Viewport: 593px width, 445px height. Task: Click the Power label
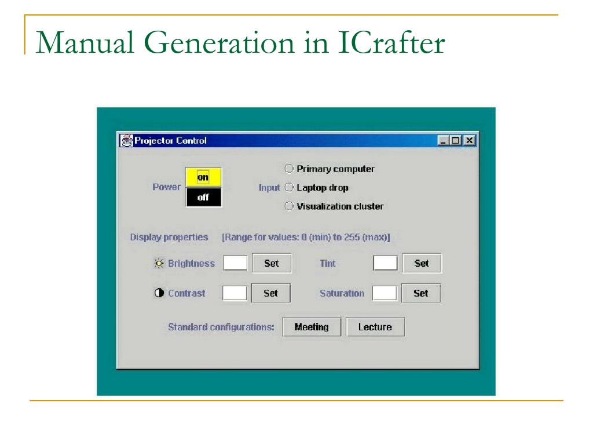(x=166, y=187)
